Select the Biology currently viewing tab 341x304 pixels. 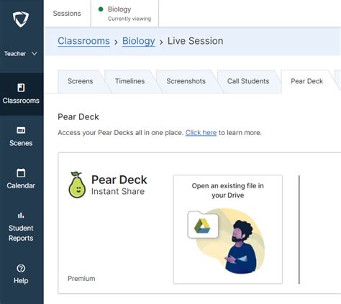pos(124,14)
